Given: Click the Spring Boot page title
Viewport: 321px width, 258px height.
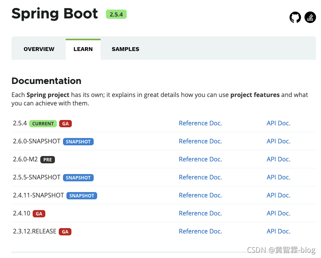Looking at the screenshot, I should pyautogui.click(x=55, y=14).
